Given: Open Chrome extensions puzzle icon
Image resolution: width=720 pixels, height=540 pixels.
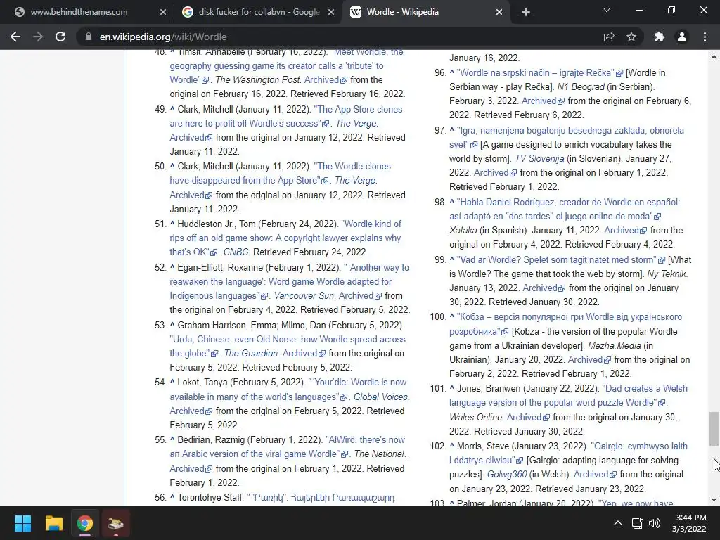Looking at the screenshot, I should [x=660, y=37].
